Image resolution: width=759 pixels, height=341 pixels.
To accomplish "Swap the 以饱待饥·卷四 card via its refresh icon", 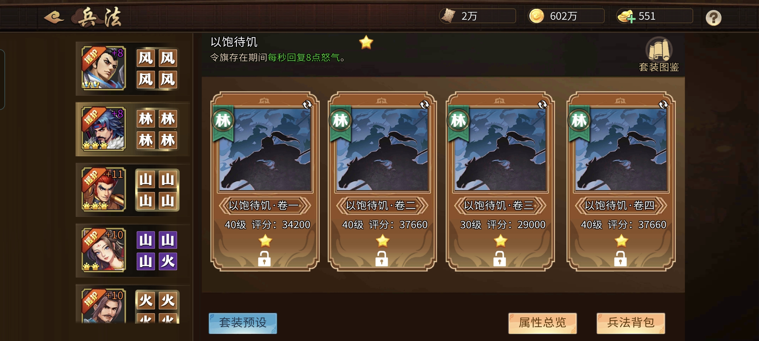I will [x=663, y=105].
